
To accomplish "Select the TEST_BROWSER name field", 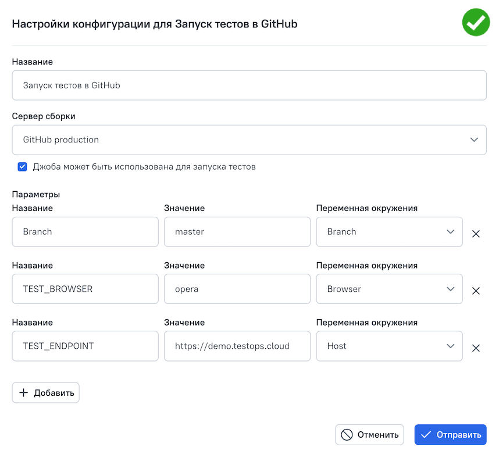I will pos(85,289).
